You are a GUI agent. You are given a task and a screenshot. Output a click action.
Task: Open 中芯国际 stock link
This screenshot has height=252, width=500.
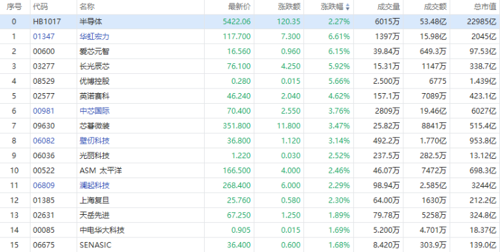coord(95,111)
